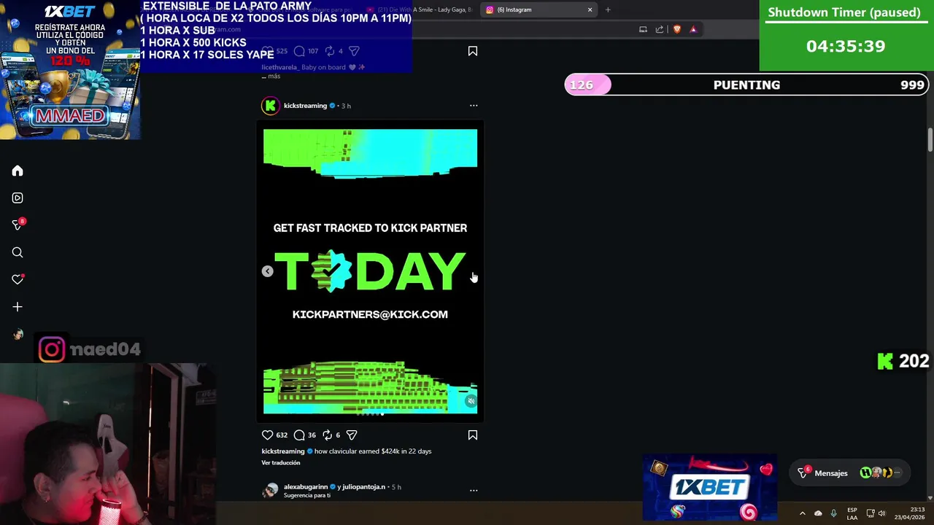Screen dimensions: 934x525
Task: Click carousel indicator dots under video
Action: (370, 414)
